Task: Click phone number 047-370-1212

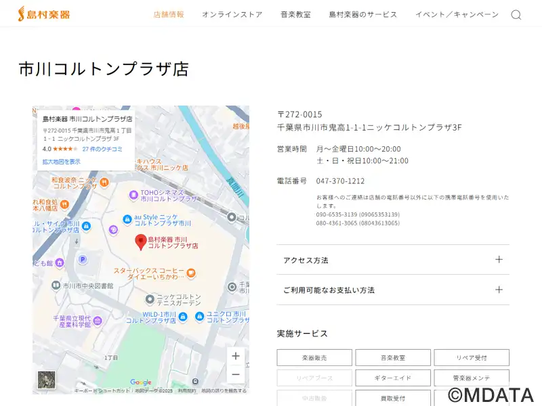Action: (x=340, y=181)
